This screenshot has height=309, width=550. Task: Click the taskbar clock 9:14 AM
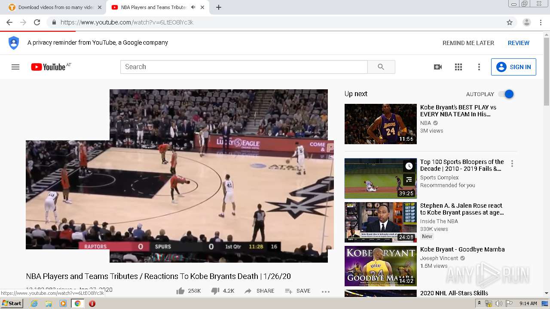pos(528,303)
